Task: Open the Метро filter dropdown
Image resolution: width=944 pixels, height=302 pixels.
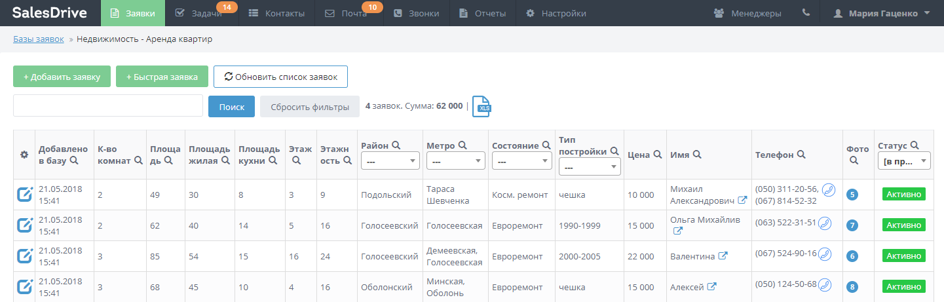Action: 455,160
